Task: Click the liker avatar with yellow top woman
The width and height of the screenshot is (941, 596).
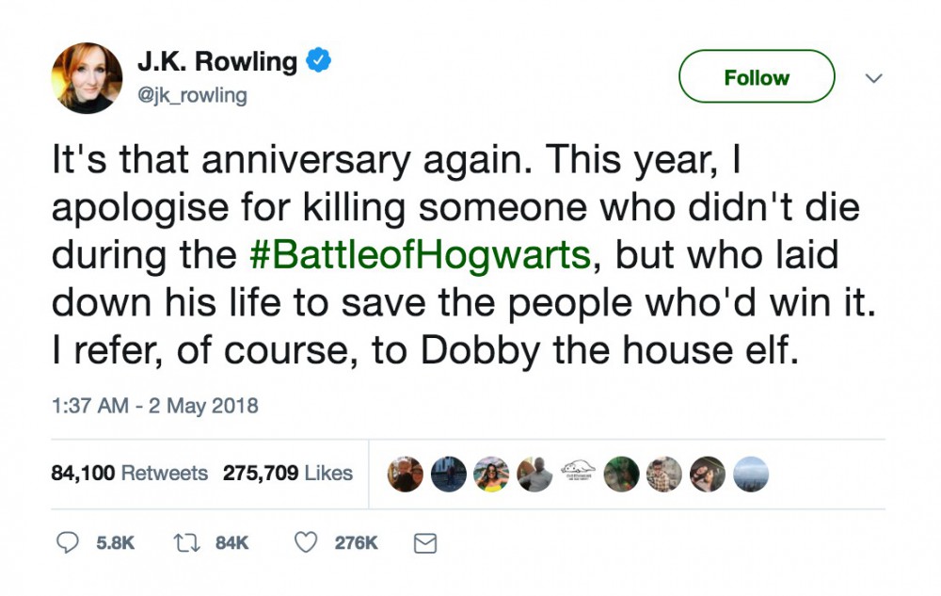Action: [x=491, y=474]
